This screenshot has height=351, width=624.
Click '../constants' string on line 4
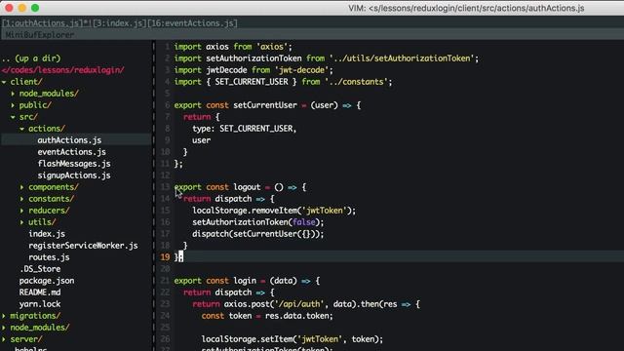[356, 82]
